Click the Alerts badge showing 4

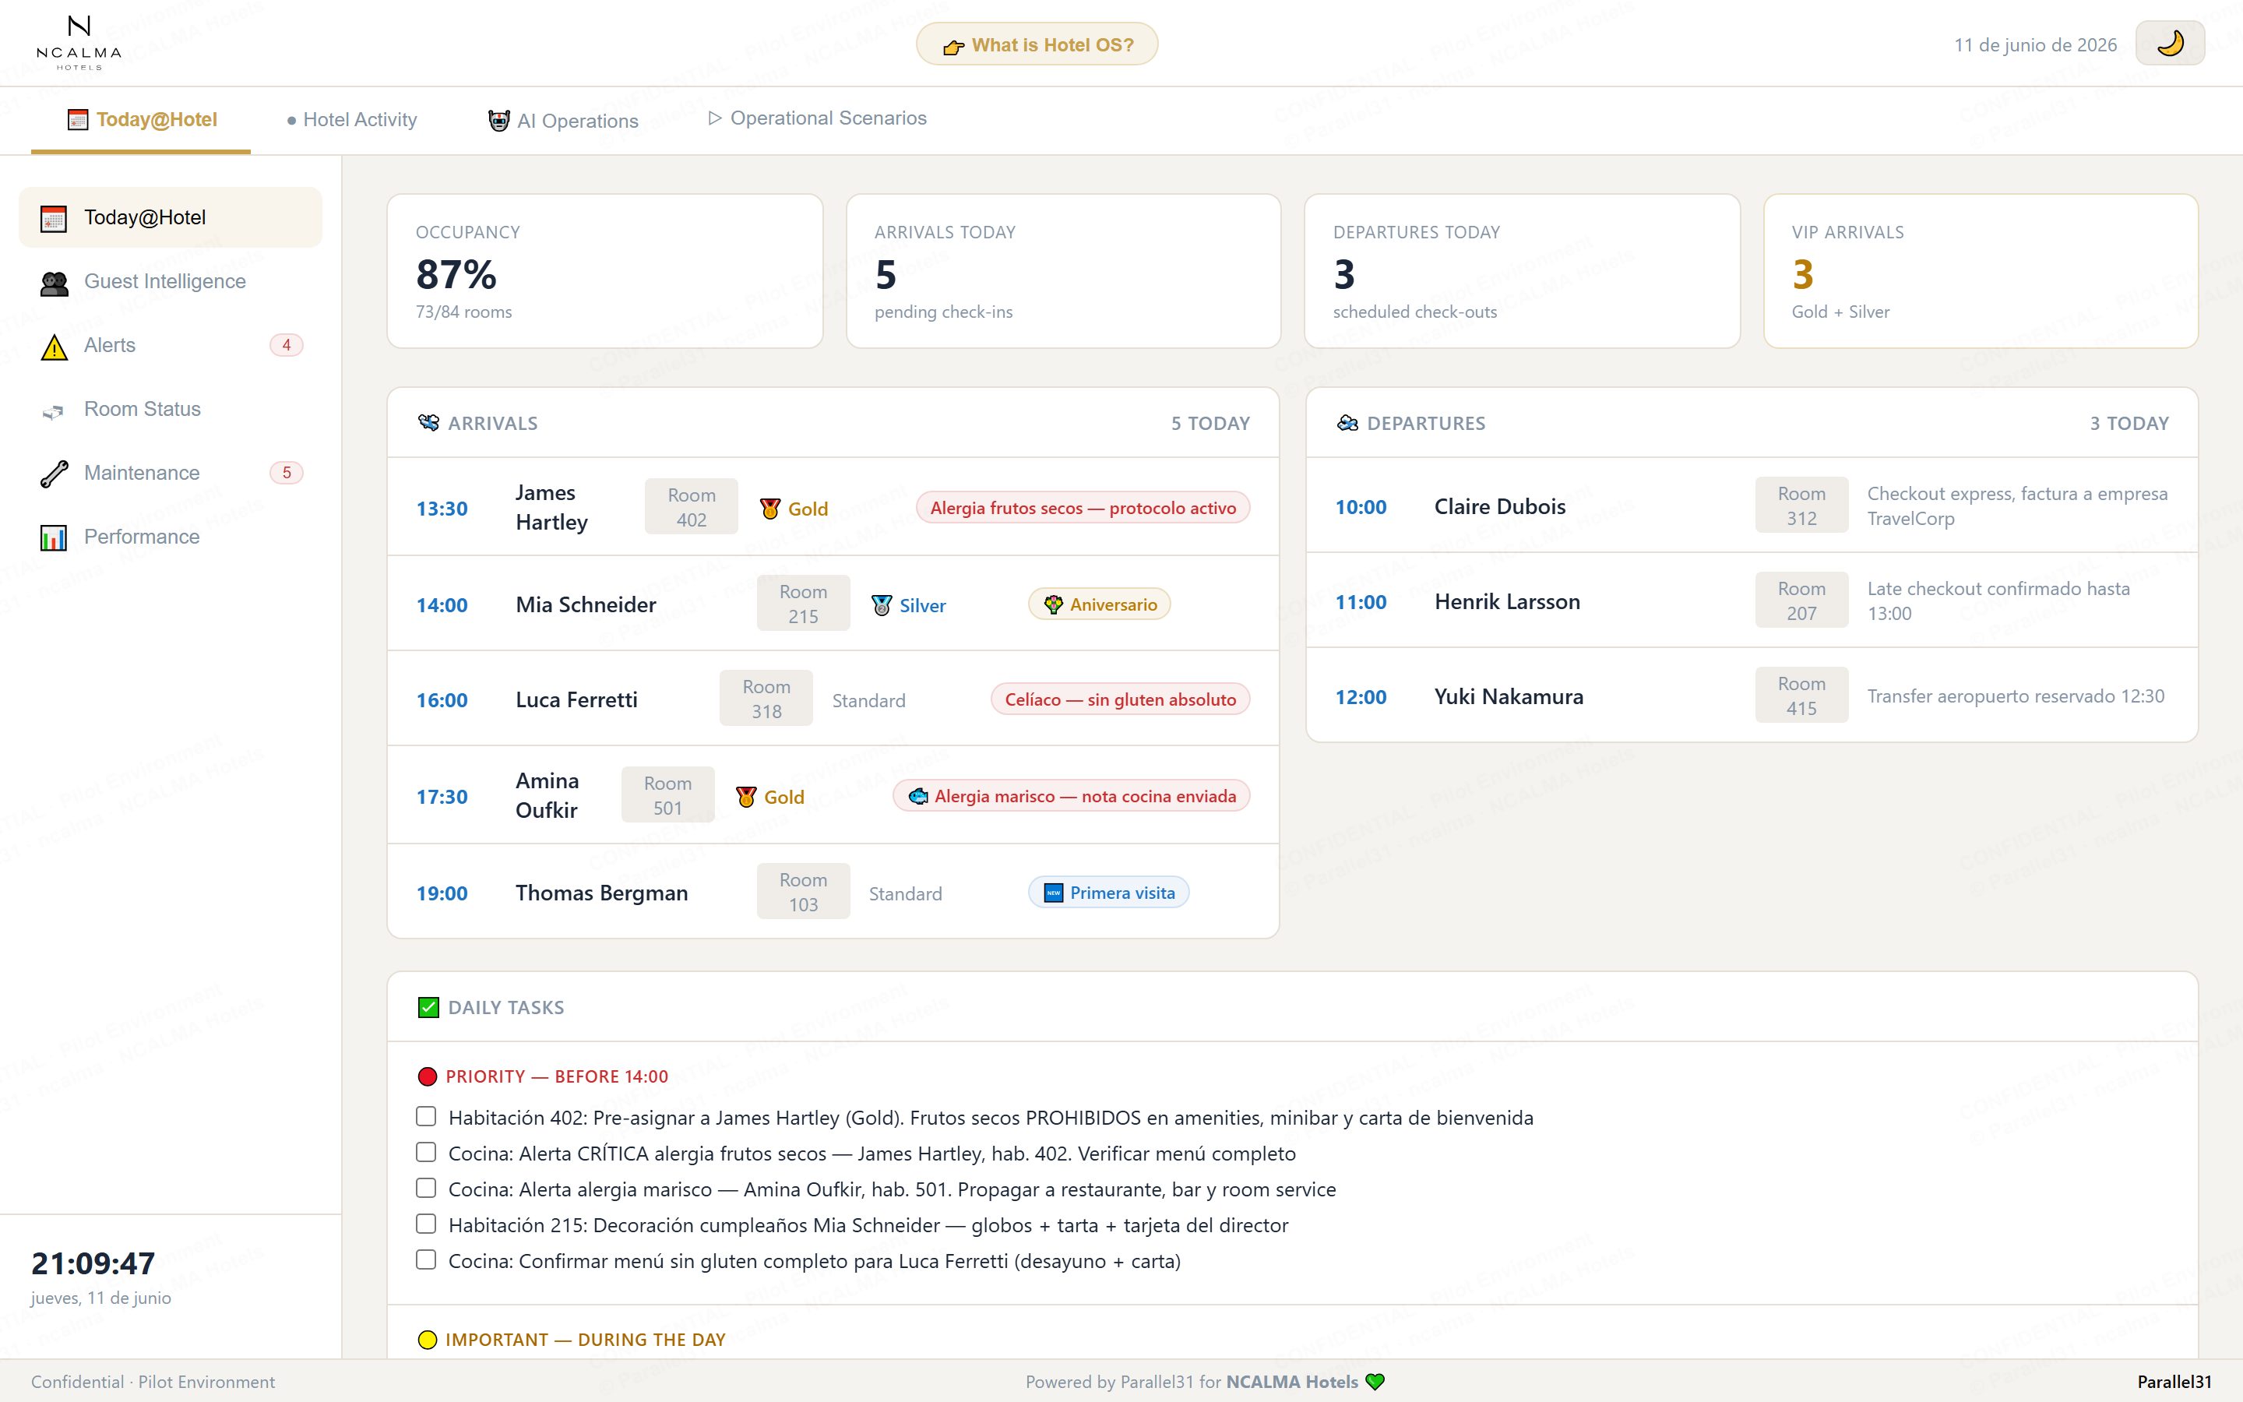[287, 345]
